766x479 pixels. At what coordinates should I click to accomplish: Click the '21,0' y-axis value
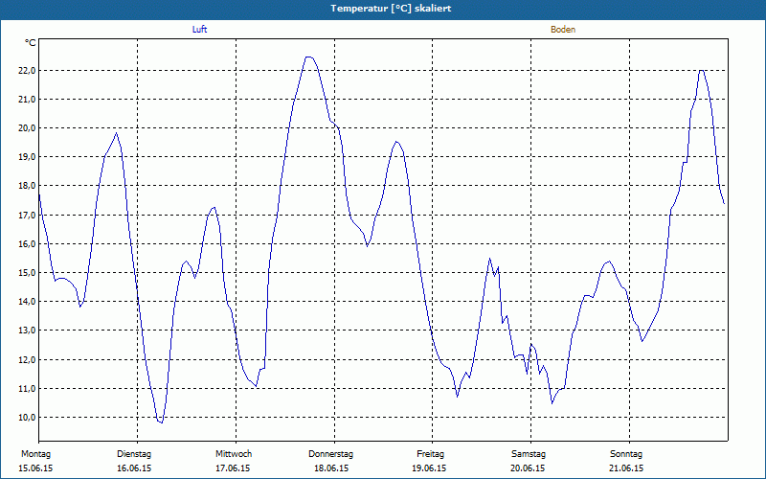pyautogui.click(x=27, y=100)
